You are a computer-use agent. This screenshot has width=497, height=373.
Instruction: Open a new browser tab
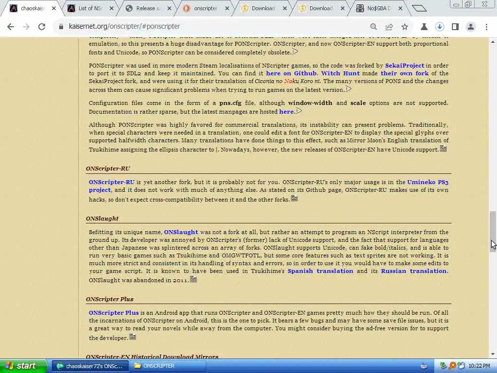(x=419, y=8)
